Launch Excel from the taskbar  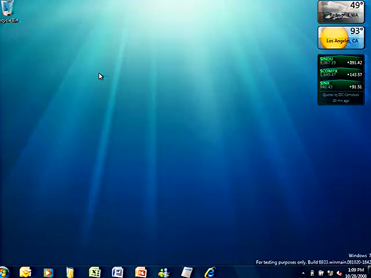click(x=94, y=272)
